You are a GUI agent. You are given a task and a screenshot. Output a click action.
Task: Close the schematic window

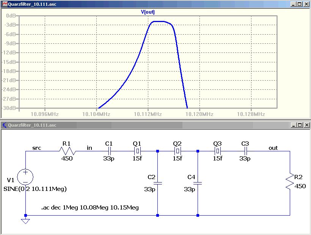point(306,125)
